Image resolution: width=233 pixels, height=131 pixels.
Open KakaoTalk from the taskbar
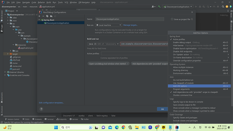click(x=163, y=128)
